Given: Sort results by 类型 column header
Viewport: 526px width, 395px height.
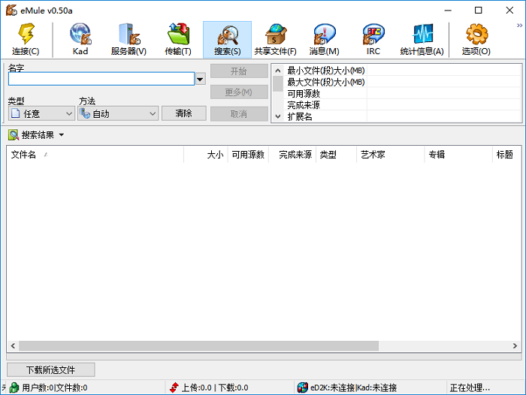Looking at the screenshot, I should [336, 155].
